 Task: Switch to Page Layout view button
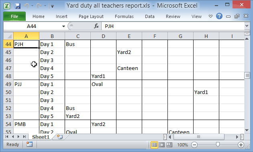(x=162, y=145)
